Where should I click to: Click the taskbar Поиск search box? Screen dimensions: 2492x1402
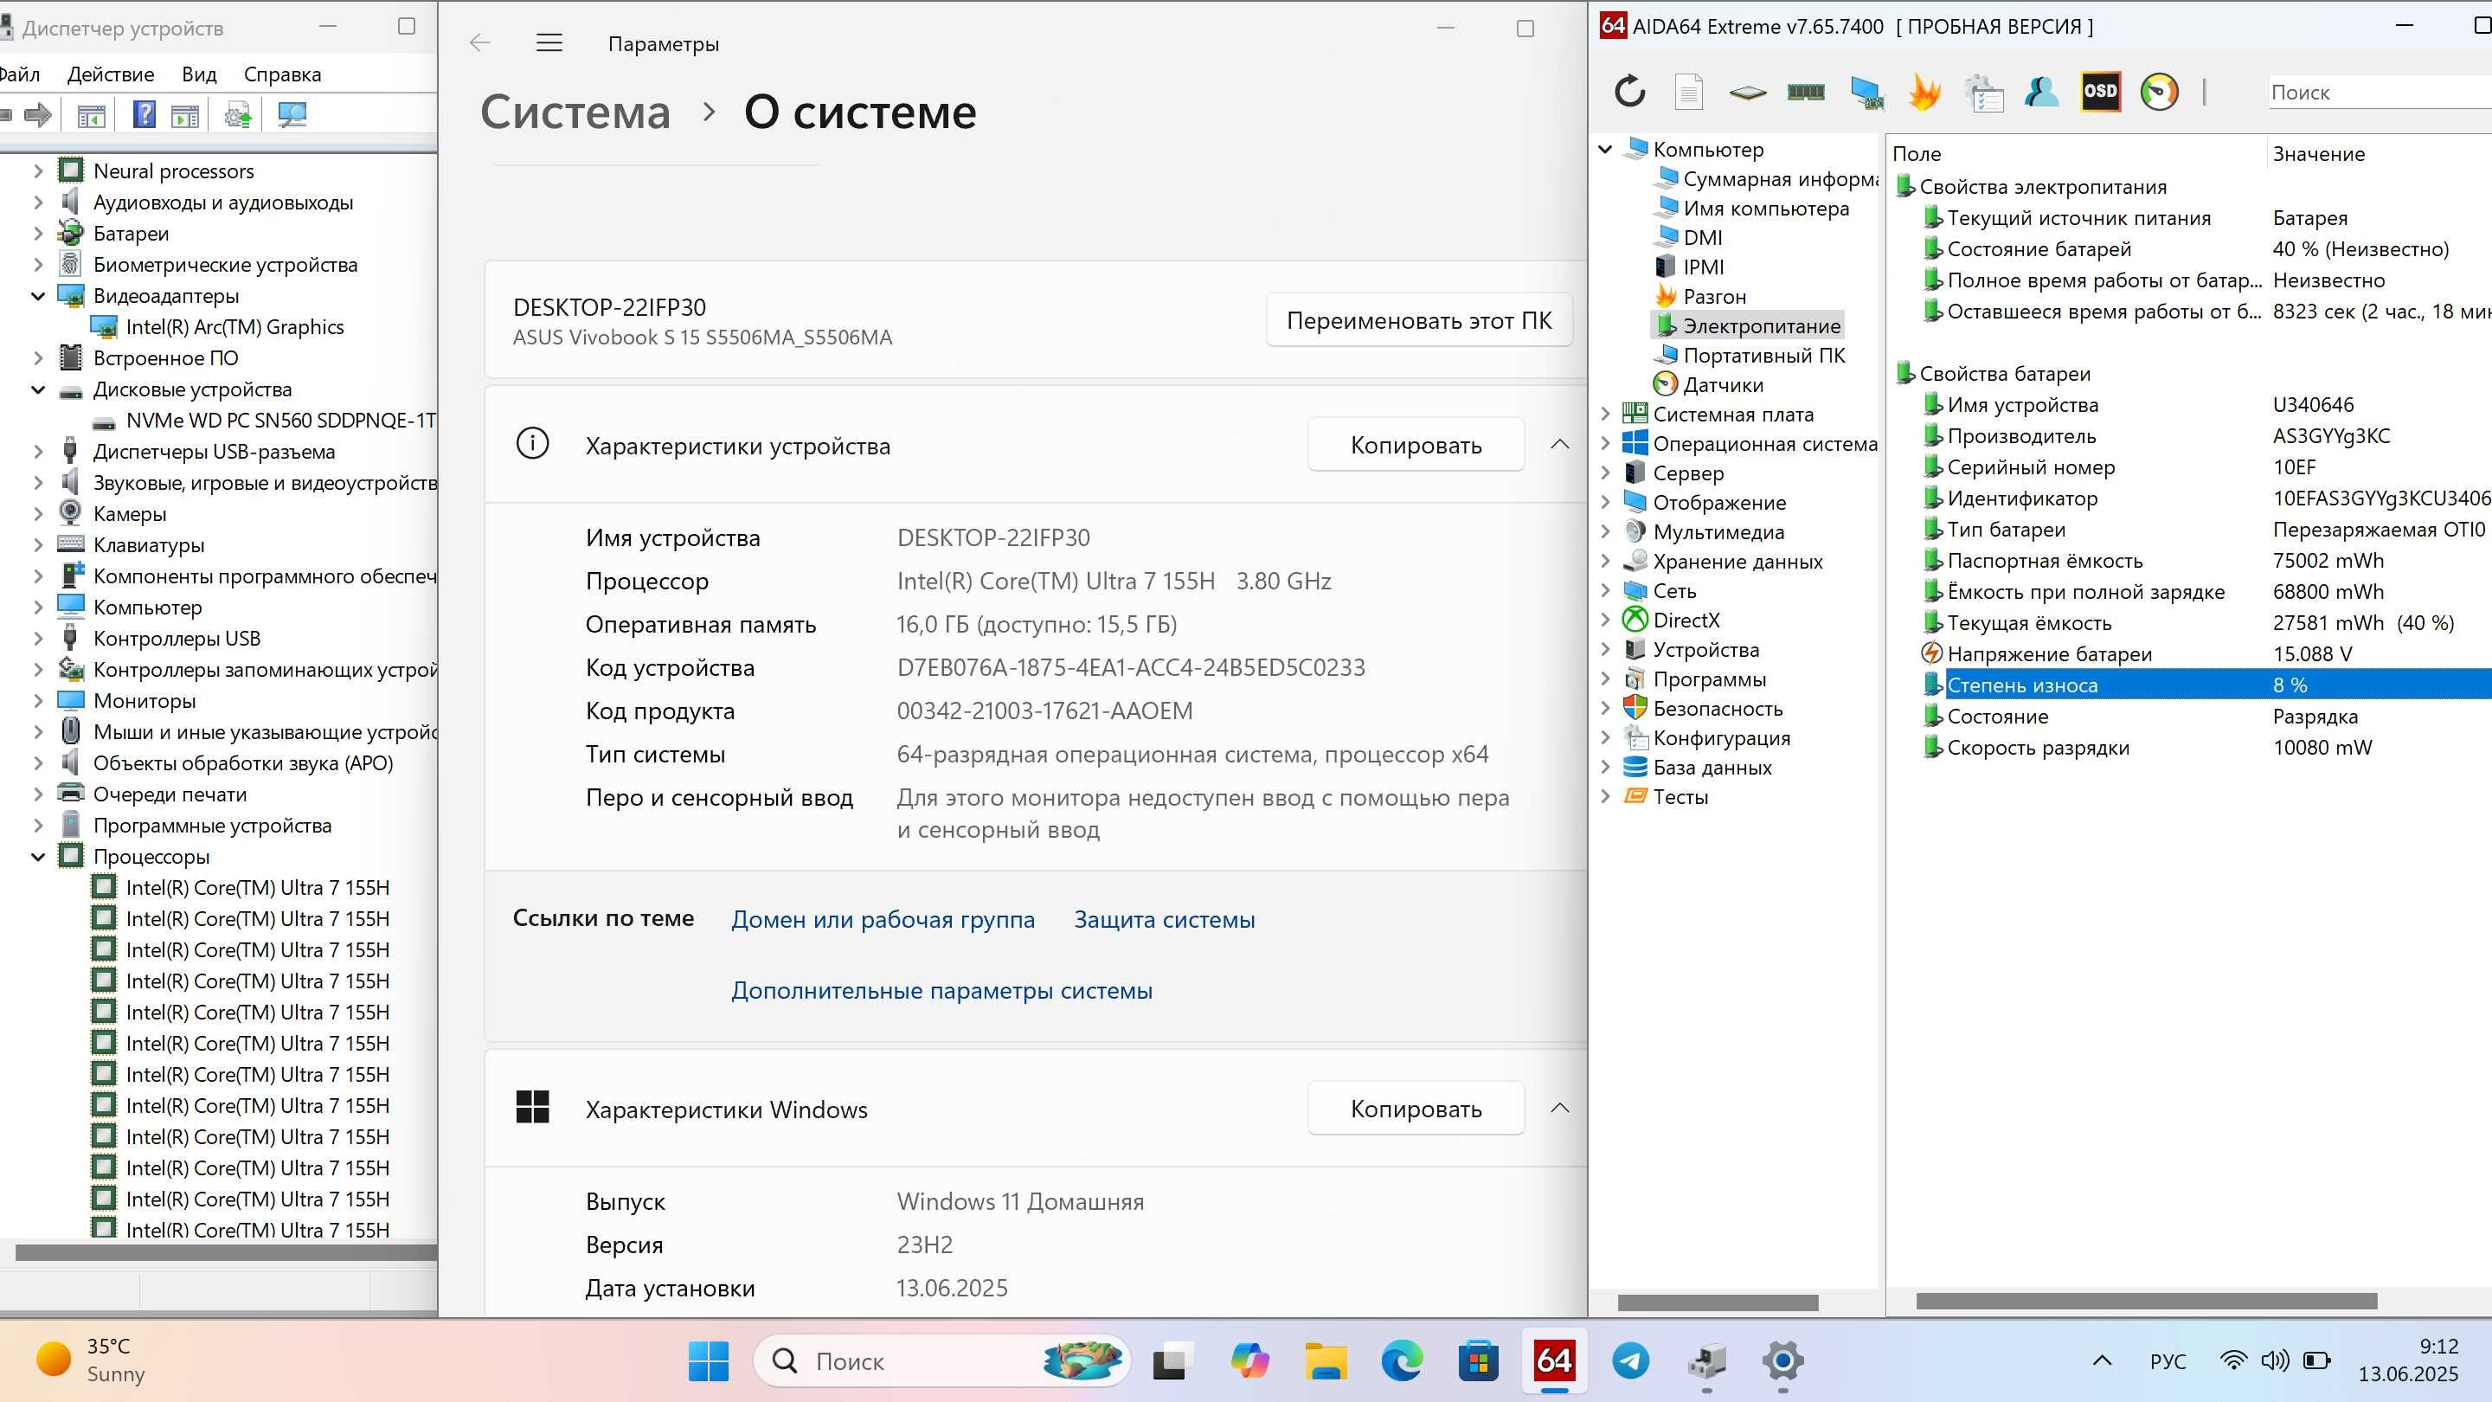(941, 1361)
